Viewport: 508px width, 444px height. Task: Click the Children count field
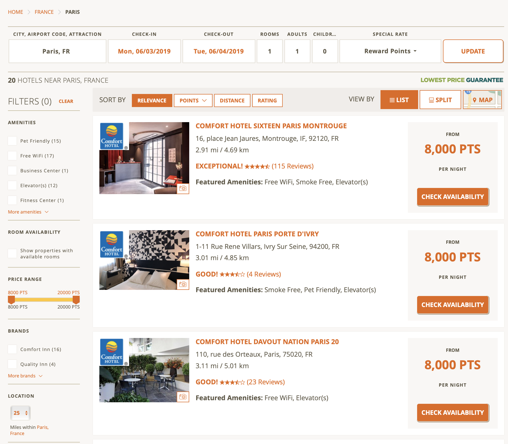click(x=325, y=51)
